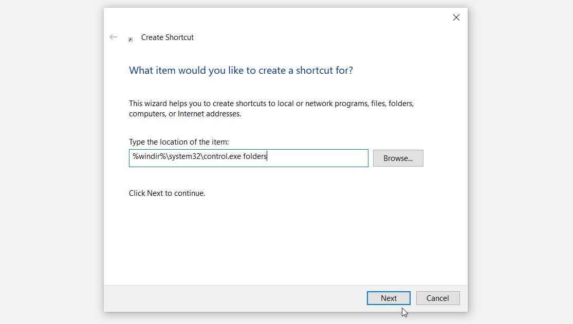Click the 'This wizard helps you' description
573x324 pixels.
pos(271,109)
